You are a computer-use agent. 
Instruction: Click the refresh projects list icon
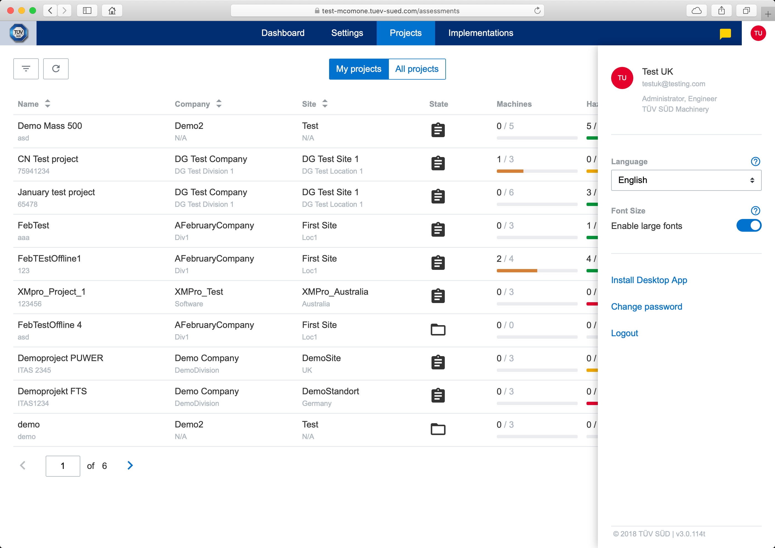pos(56,69)
